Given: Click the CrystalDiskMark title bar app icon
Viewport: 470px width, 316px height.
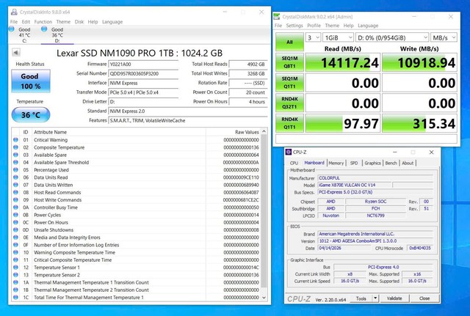Looking at the screenshot, I should point(277,16).
